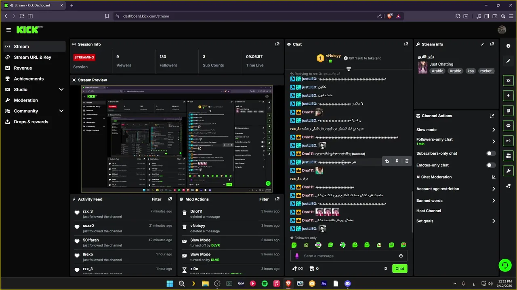Open the green headset support button
517x290 pixels.
(505, 265)
